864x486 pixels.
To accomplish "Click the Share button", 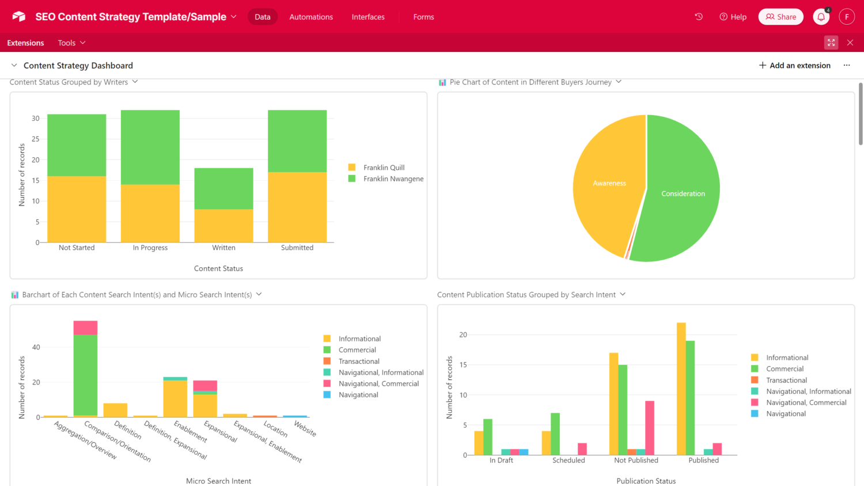I will 780,17.
